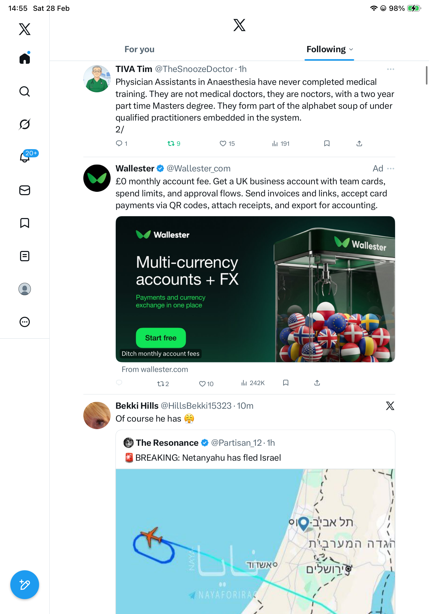Open more options on TIVA Tim's post
429x614 pixels.
pos(390,69)
